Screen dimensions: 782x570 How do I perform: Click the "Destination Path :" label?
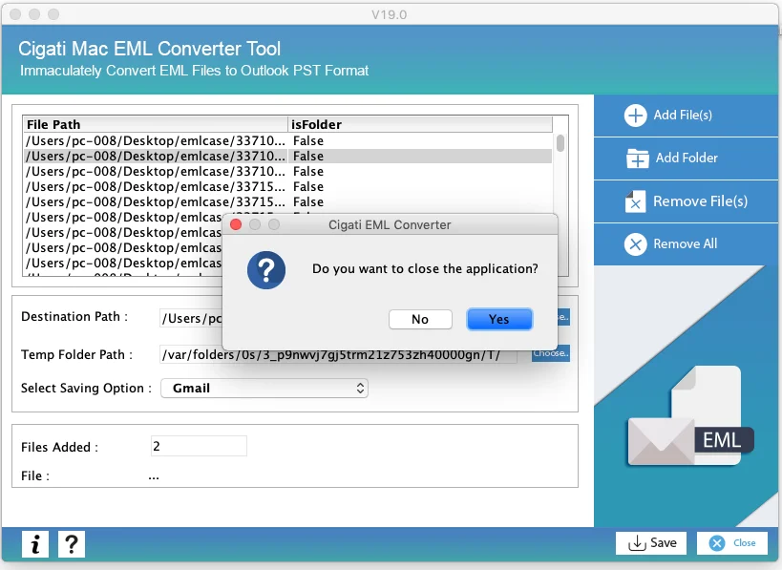[74, 317]
